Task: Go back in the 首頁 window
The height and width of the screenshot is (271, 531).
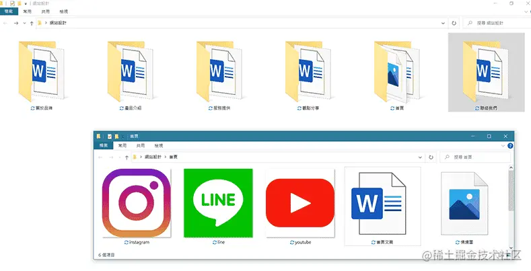Action: 100,157
